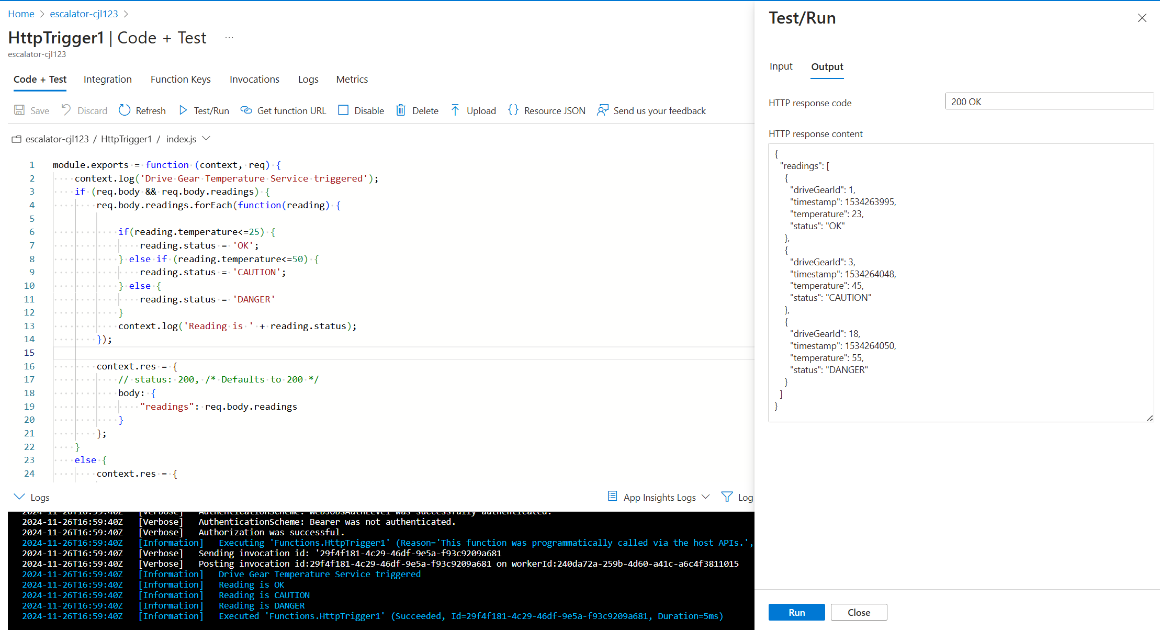
Task: Discard unsaved code changes
Action: [84, 110]
